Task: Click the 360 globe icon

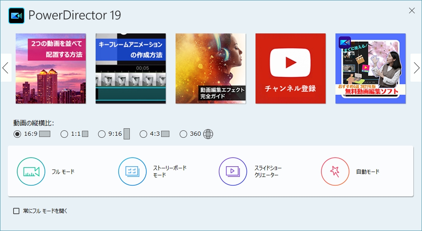Action: (208, 134)
